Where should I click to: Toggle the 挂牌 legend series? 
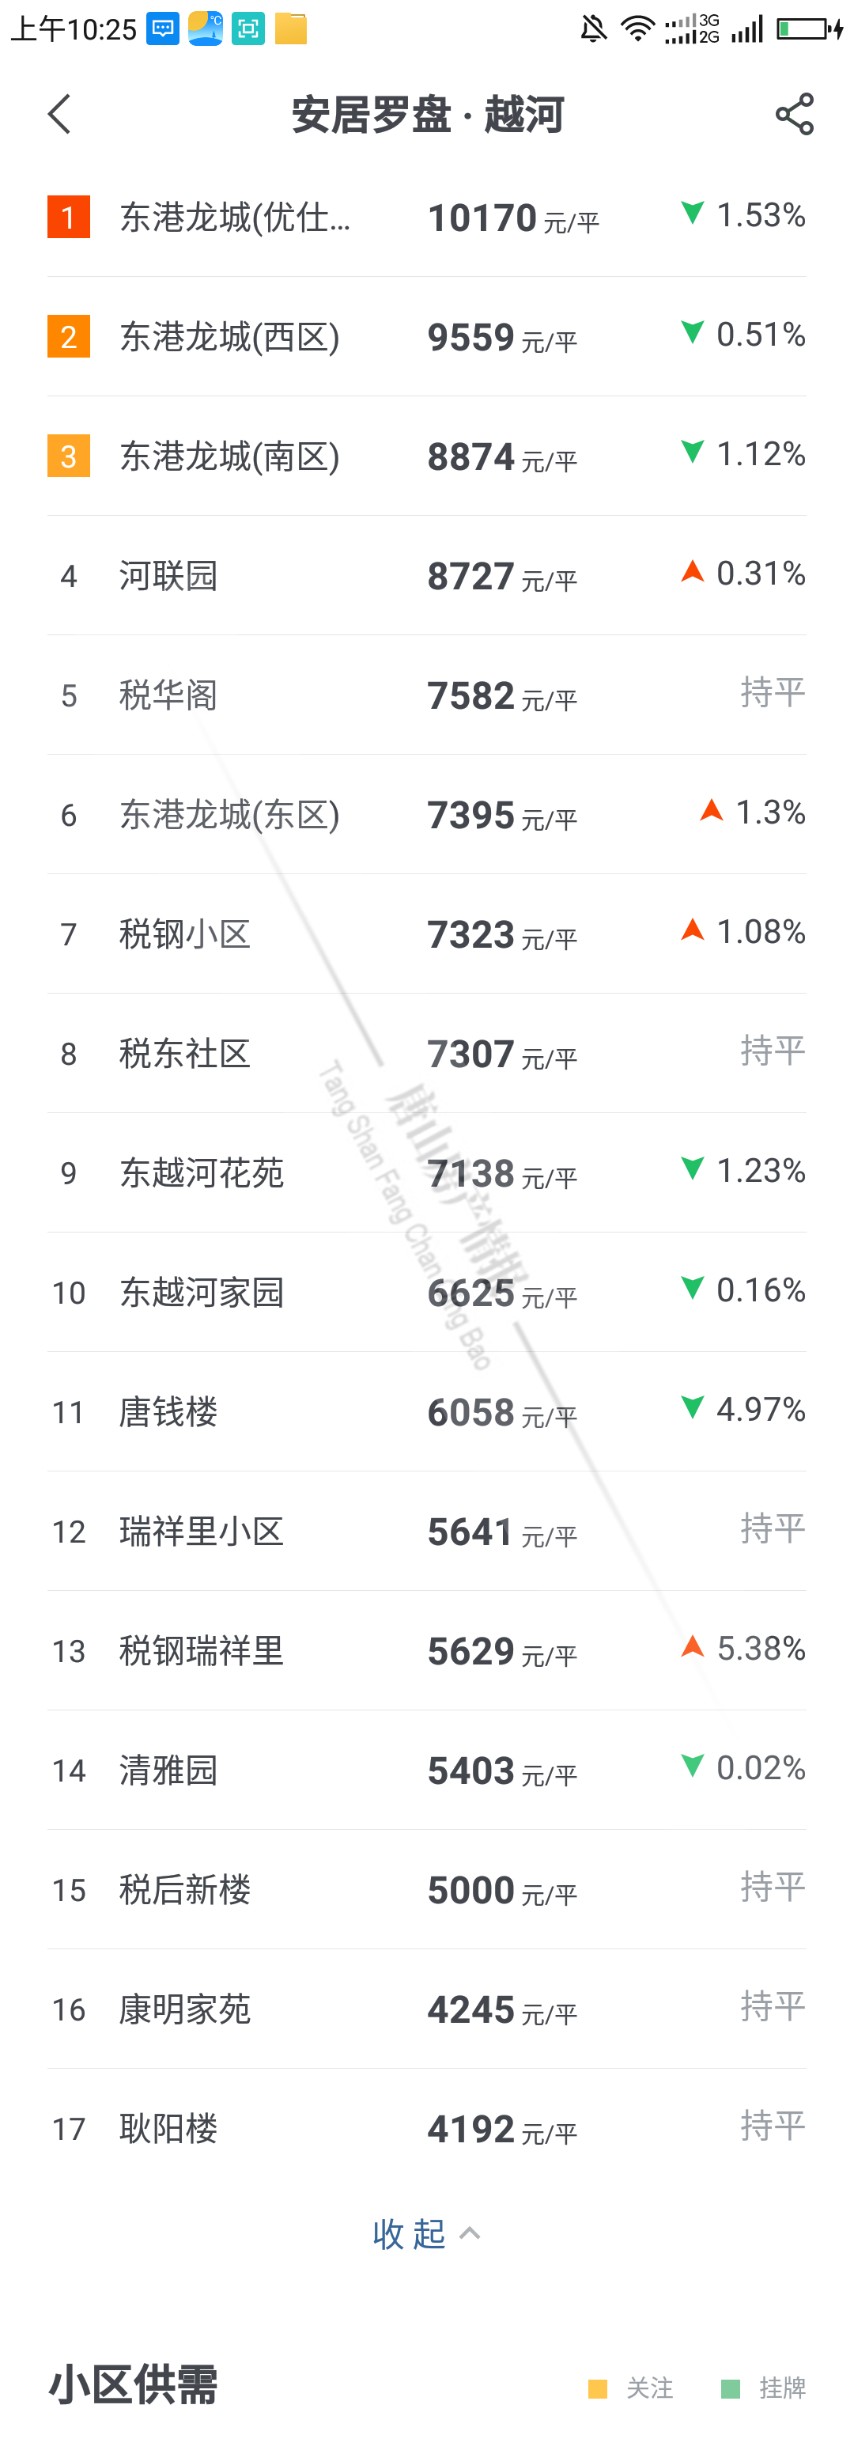point(765,2388)
